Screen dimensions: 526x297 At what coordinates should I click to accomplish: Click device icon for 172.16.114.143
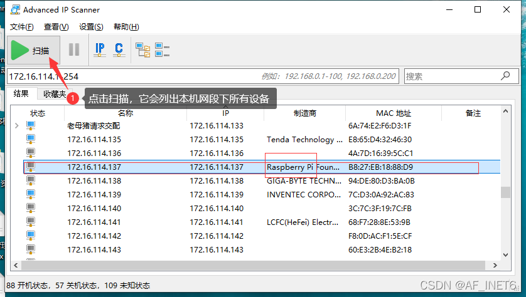point(31,249)
